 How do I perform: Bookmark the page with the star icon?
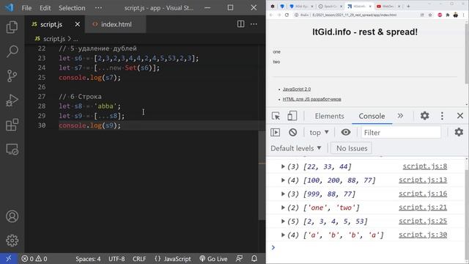tap(430, 15)
